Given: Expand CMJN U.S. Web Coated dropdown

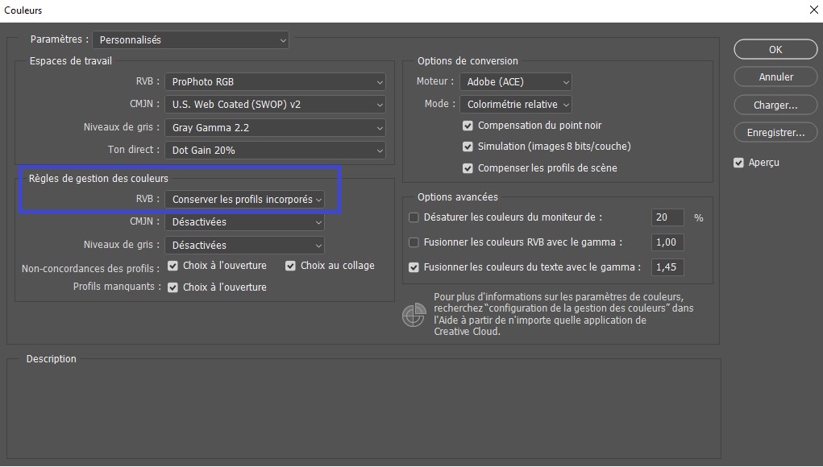Looking at the screenshot, I should tap(275, 105).
